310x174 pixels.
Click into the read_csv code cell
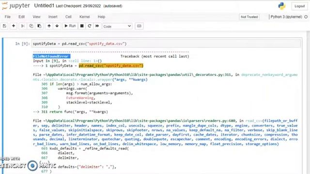(x=166, y=43)
